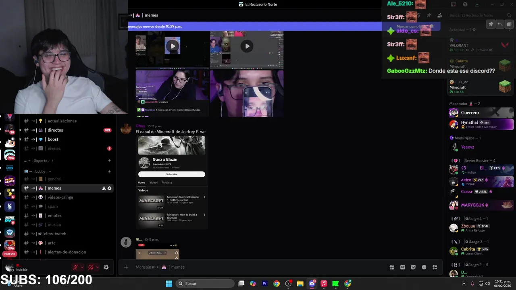The width and height of the screenshot is (516, 290).
Task: Open the general channel
Action: point(67,179)
